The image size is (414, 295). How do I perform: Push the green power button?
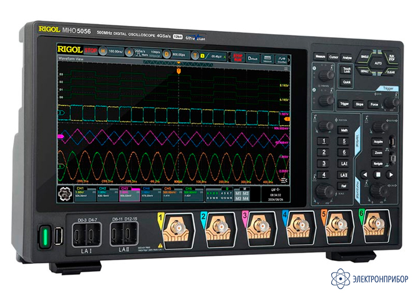coord(45,236)
